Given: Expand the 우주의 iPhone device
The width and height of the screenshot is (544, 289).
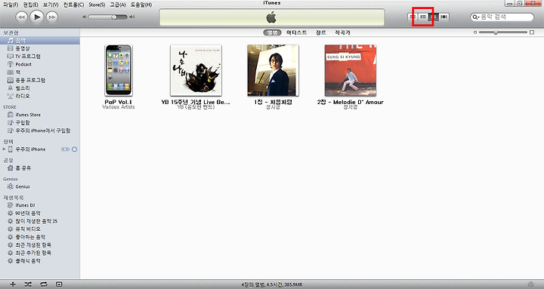Looking at the screenshot, I should (5, 149).
